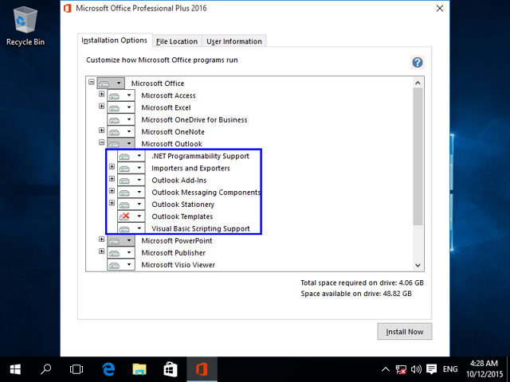Select Microsoft OneDrive for Business label
510x382 pixels.
[x=194, y=119]
